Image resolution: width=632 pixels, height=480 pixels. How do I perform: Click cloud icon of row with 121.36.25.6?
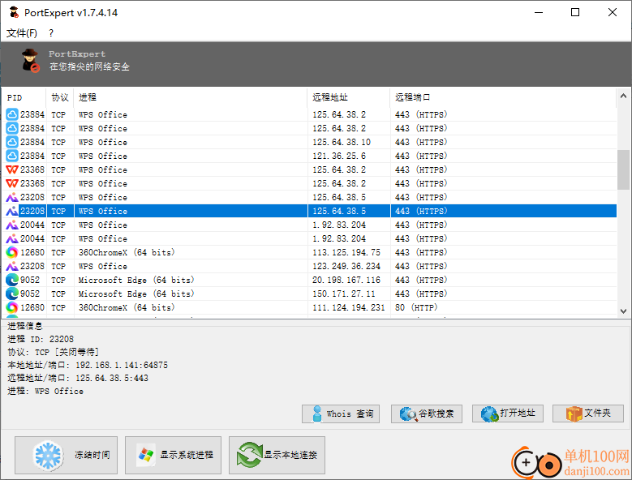pos(12,156)
